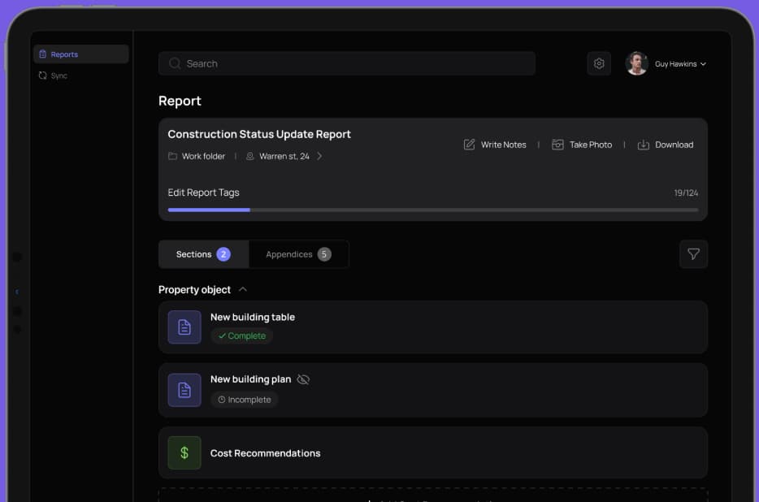
Task: Collapse the Property object section
Action: pyautogui.click(x=243, y=290)
